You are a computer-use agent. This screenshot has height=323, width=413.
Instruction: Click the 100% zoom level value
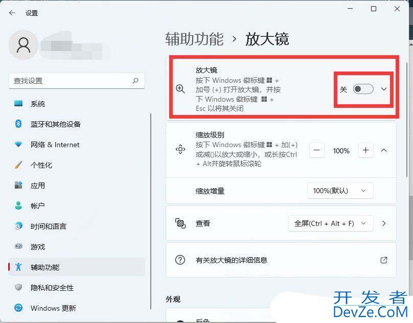click(x=341, y=151)
